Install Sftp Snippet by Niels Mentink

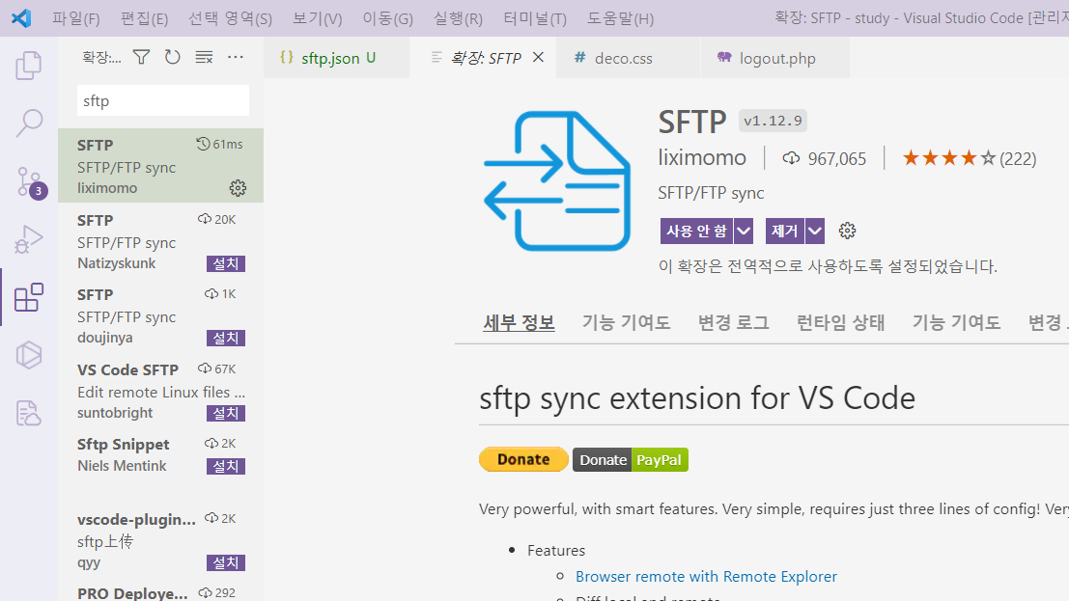click(x=226, y=466)
